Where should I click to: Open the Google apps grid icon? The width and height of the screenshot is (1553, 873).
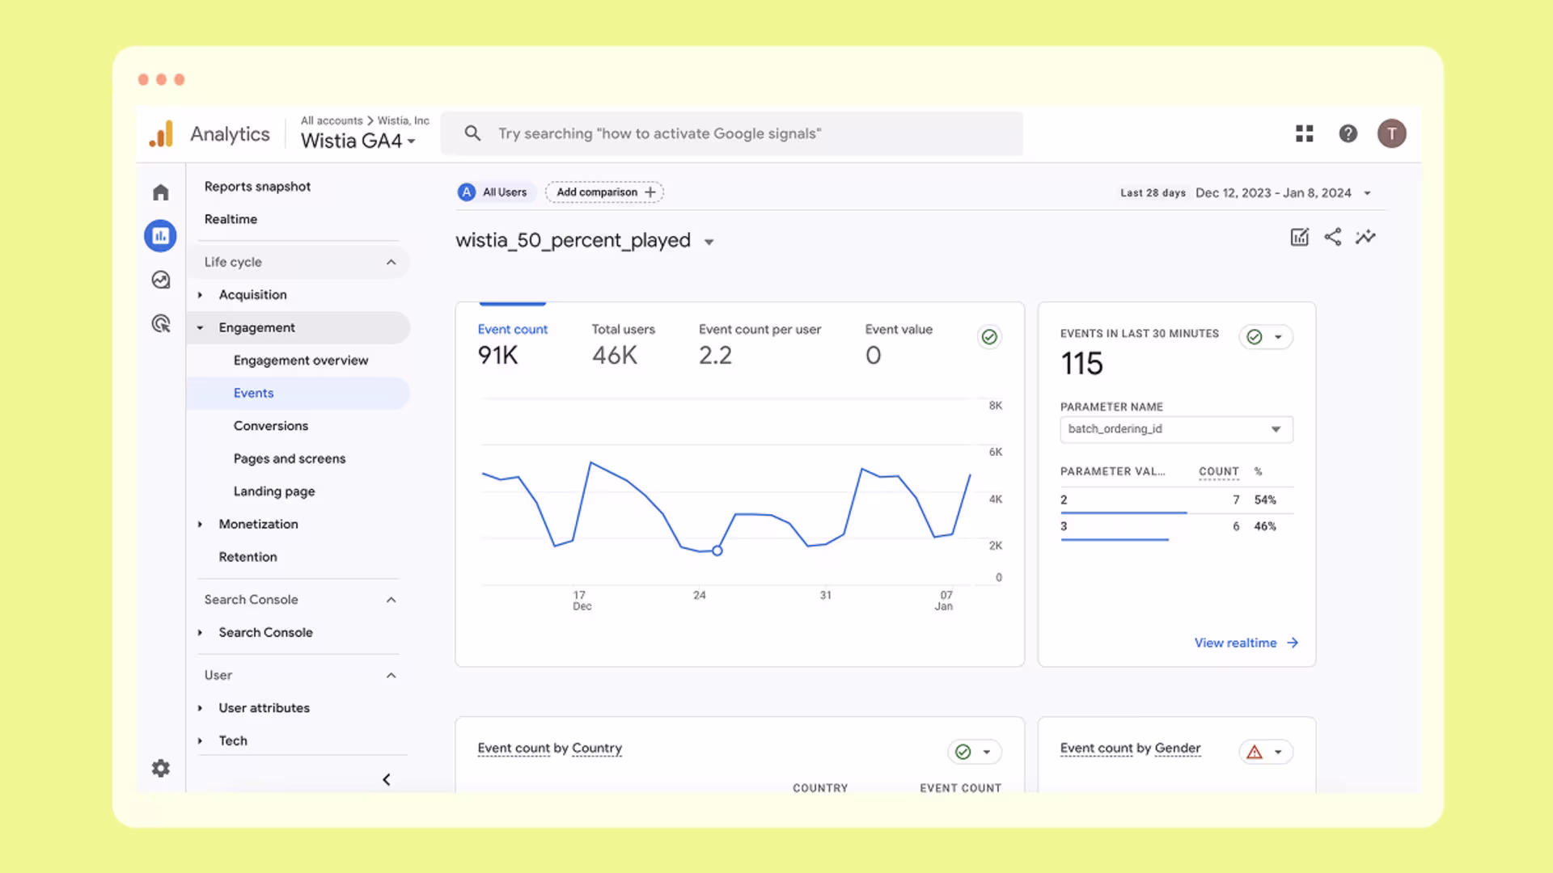tap(1304, 133)
